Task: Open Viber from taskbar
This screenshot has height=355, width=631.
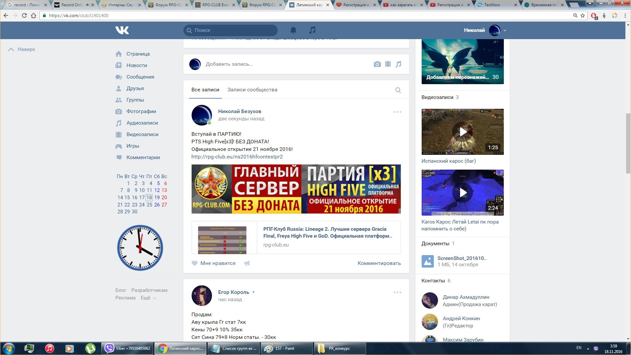Action: (x=128, y=348)
